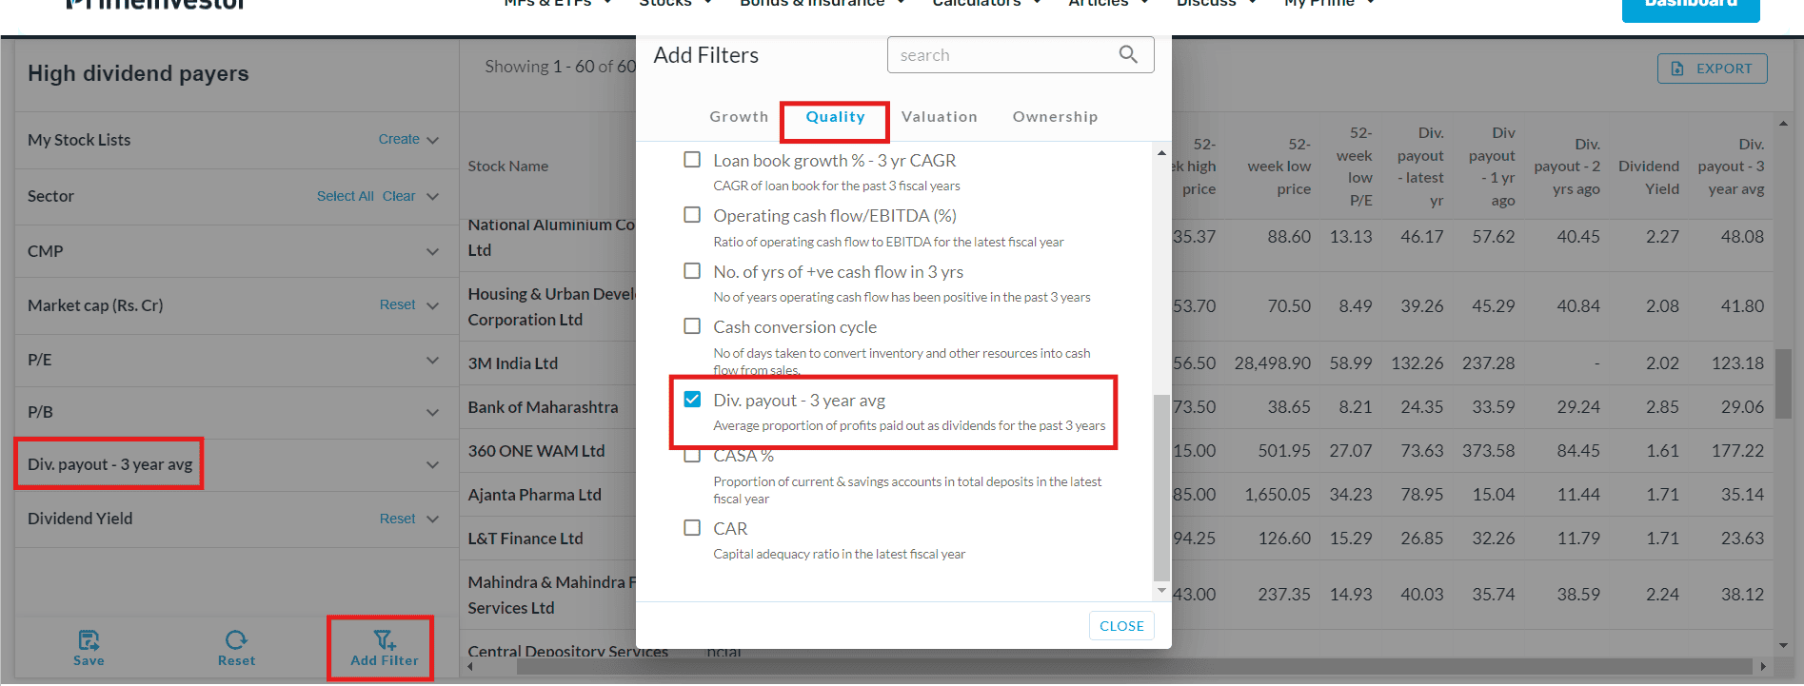Image resolution: width=1804 pixels, height=686 pixels.
Task: Open the Growth filters tab
Action: pyautogui.click(x=739, y=117)
